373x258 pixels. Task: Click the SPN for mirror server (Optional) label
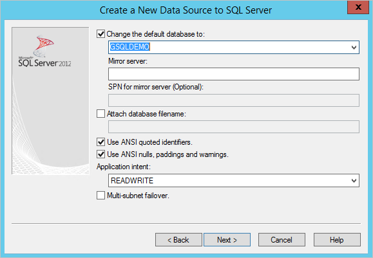coord(156,87)
